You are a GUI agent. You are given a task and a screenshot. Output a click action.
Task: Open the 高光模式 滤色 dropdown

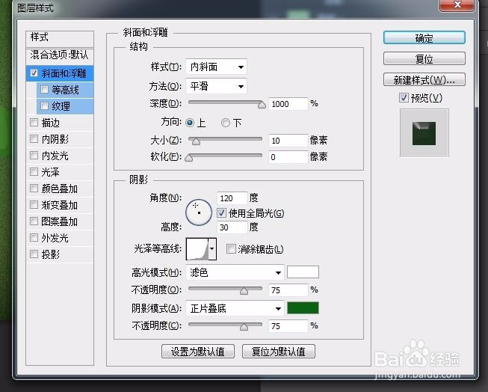[x=235, y=272]
